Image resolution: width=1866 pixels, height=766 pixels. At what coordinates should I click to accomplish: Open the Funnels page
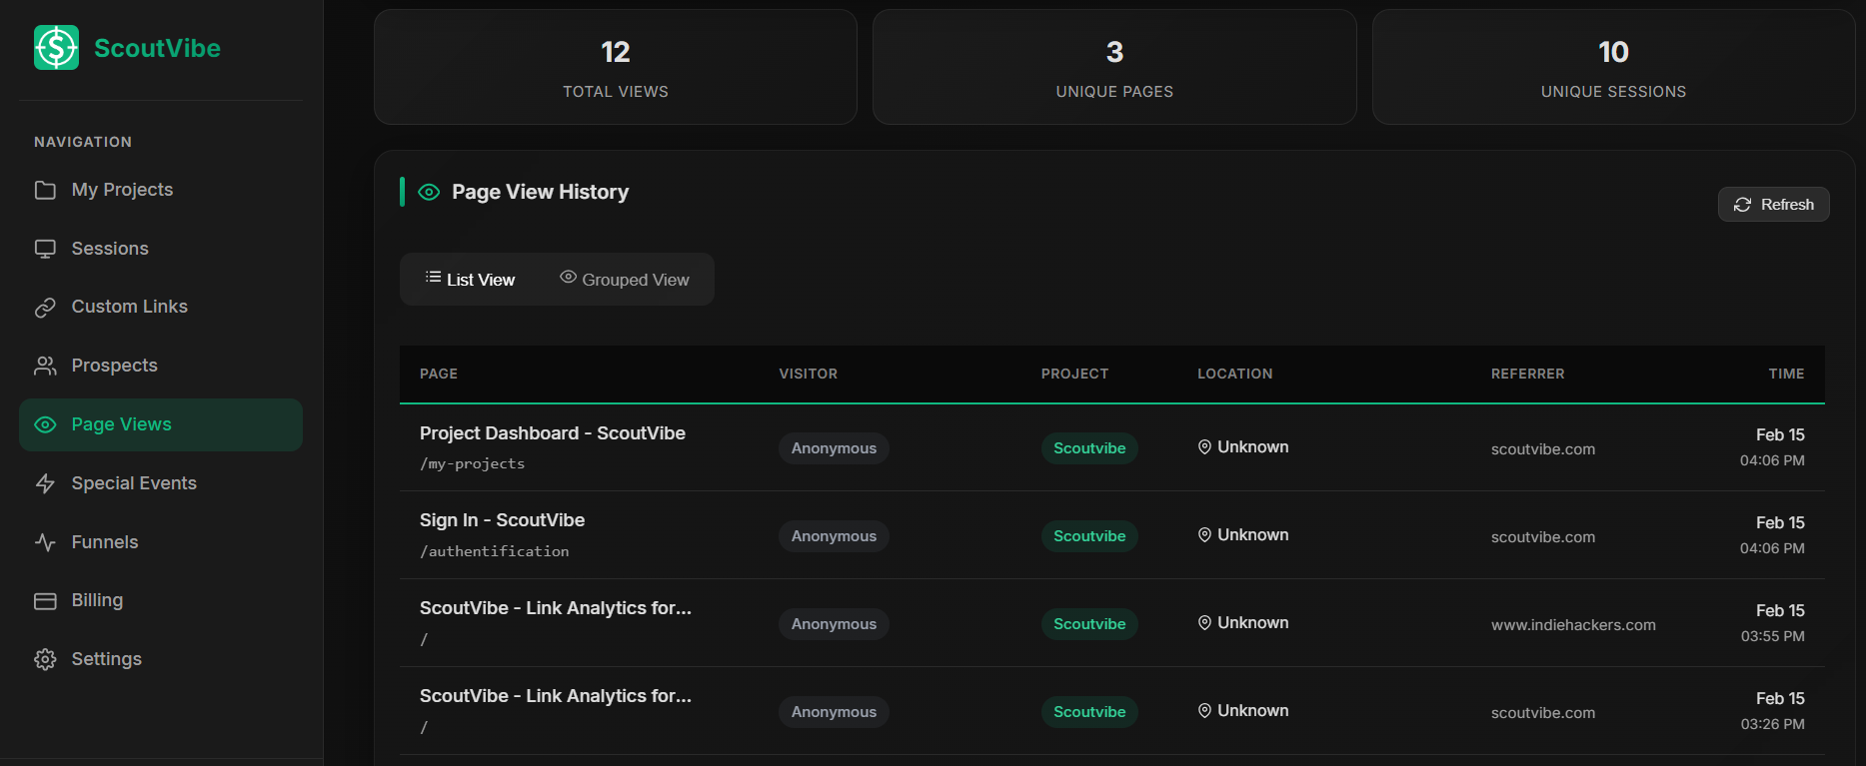coord(161,542)
